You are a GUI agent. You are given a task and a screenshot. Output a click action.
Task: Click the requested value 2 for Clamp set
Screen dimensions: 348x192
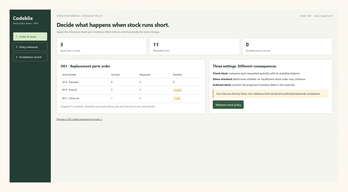tap(140, 98)
